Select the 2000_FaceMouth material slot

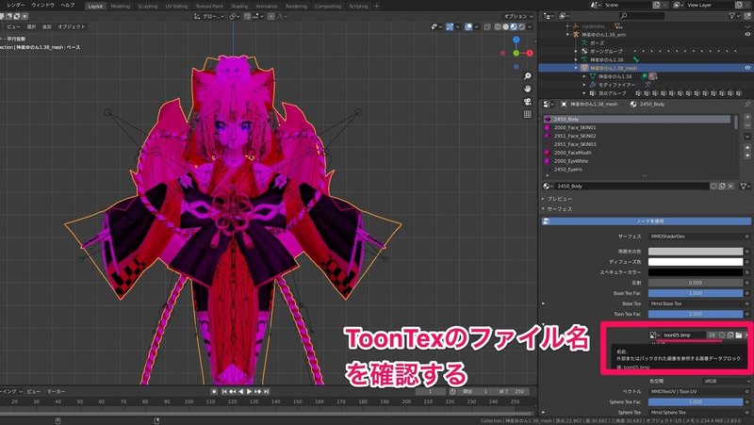(x=637, y=153)
